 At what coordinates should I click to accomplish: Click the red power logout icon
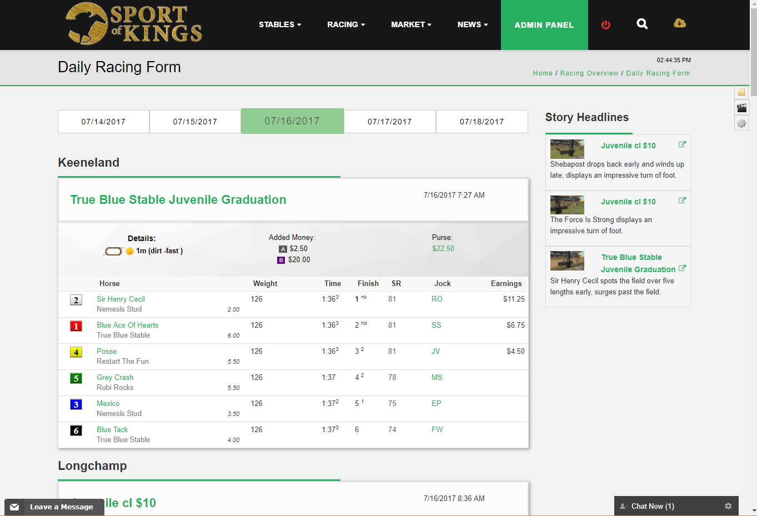605,25
